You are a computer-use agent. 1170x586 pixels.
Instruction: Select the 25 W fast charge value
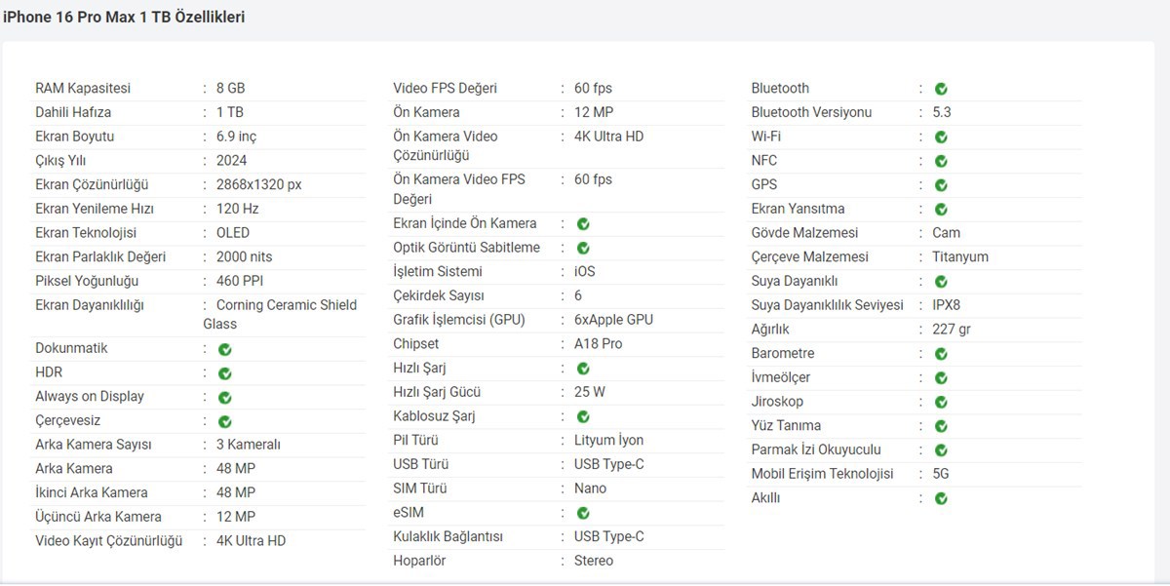click(589, 392)
